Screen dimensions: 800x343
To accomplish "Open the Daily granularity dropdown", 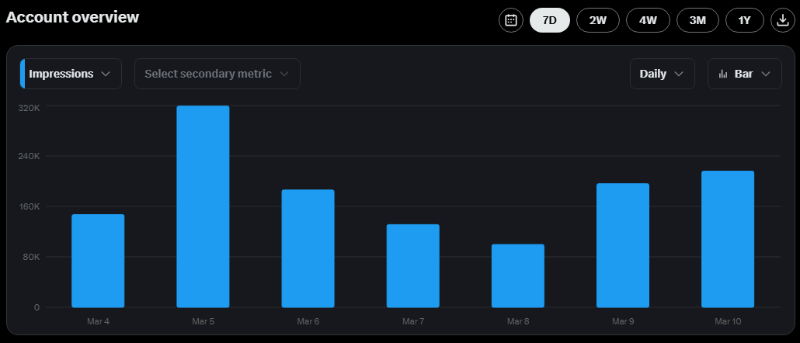I will pos(662,74).
